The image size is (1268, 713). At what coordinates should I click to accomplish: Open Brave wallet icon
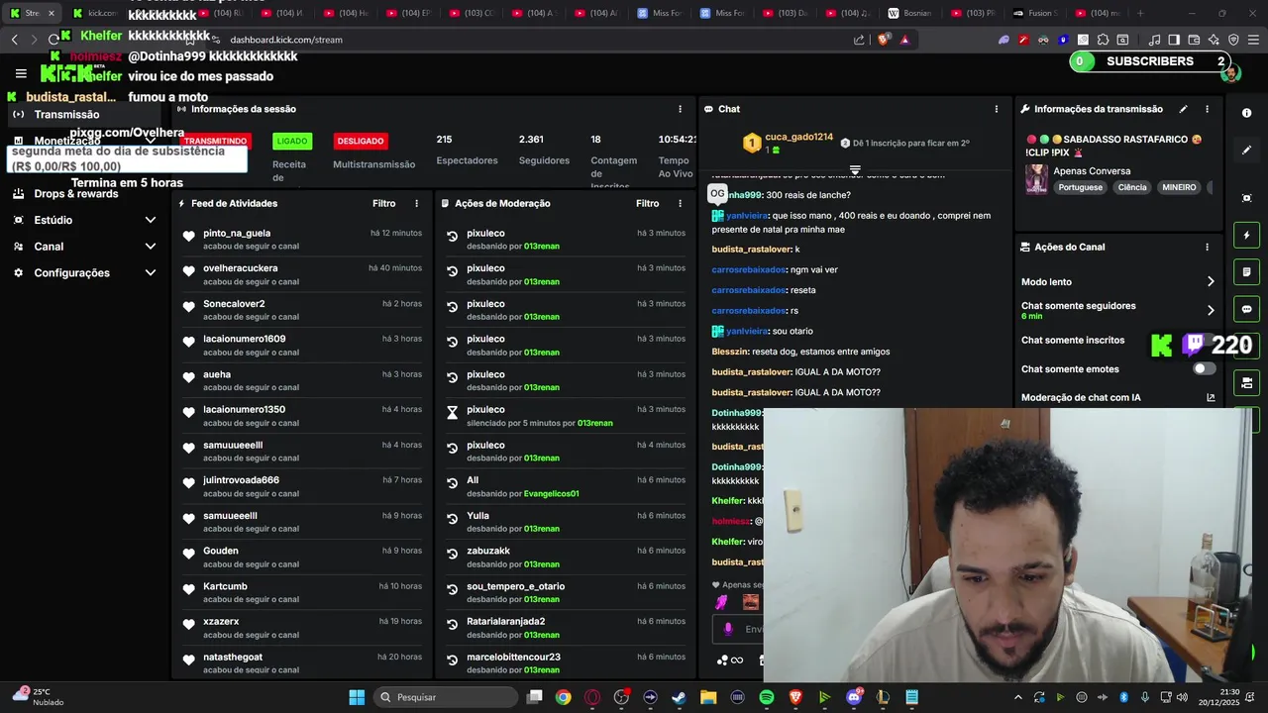tap(1194, 40)
